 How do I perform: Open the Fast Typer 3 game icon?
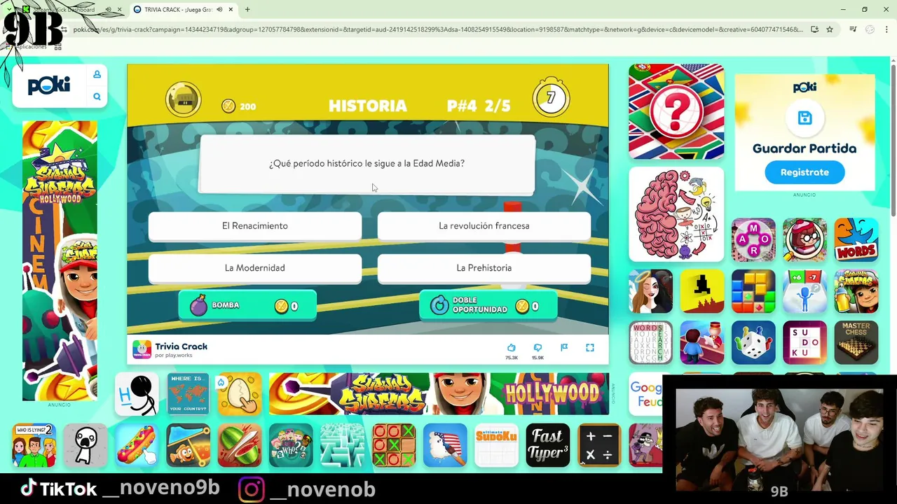[548, 445]
